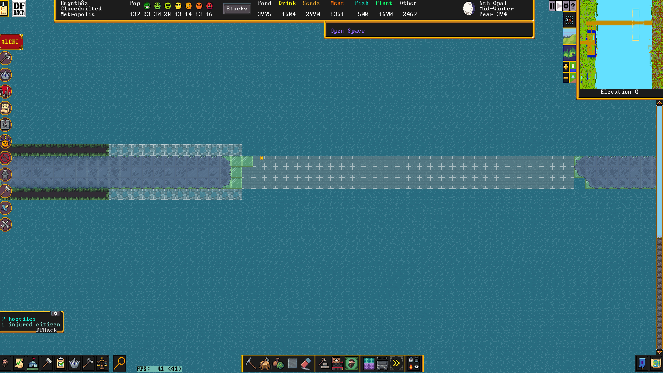Select the chop trees stump tool
The image size is (663, 373).
265,363
